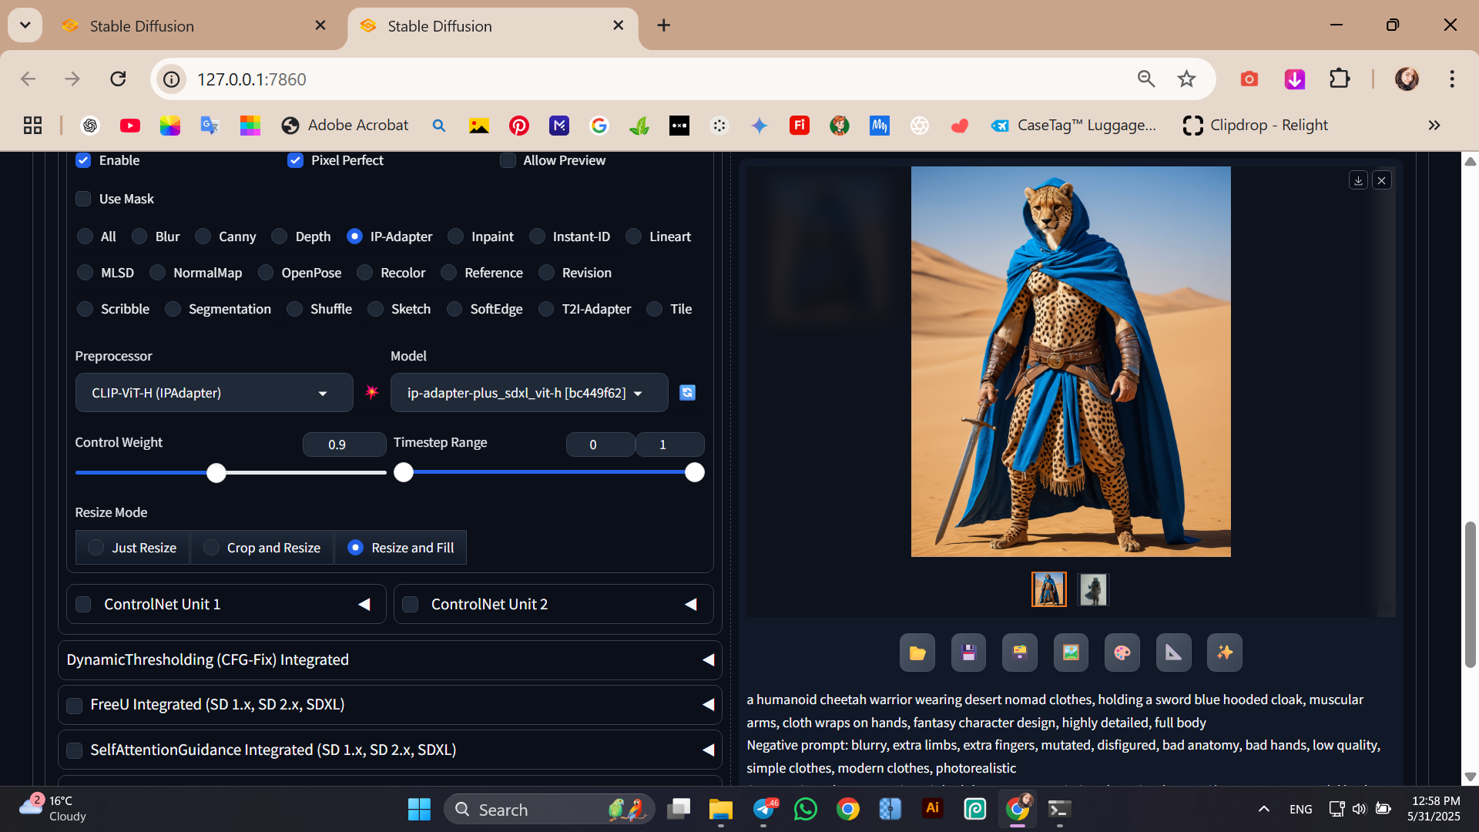The width and height of the screenshot is (1479, 832).
Task: Expand the ControlNet Unit 1 section
Action: [364, 605]
